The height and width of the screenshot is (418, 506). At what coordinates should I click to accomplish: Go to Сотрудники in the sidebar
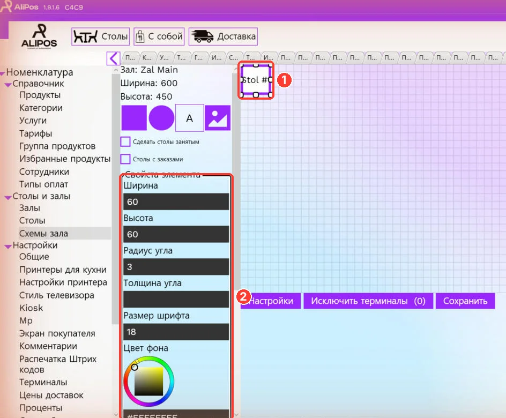[x=44, y=171]
